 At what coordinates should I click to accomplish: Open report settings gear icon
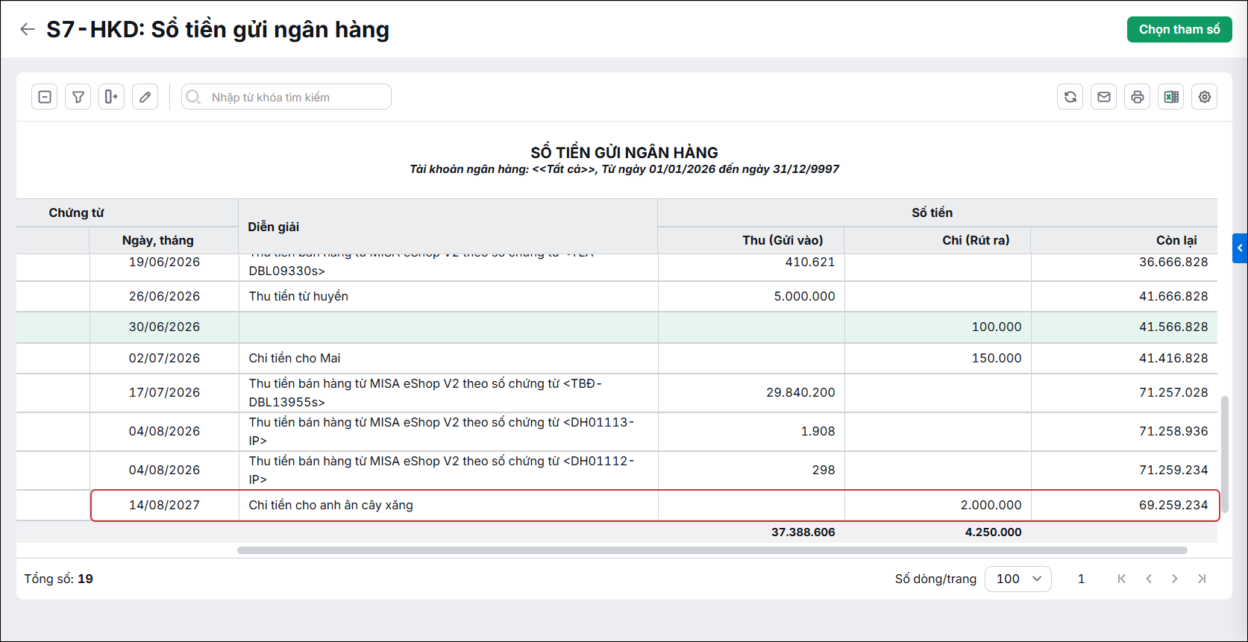1205,97
